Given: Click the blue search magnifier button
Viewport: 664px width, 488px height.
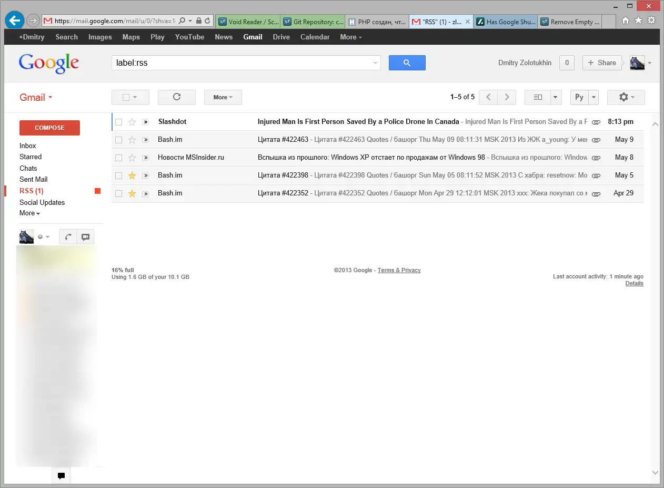Looking at the screenshot, I should point(407,63).
